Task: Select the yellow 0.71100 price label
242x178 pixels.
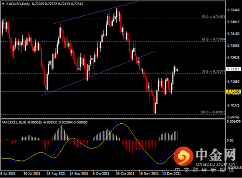Action: 233,92
